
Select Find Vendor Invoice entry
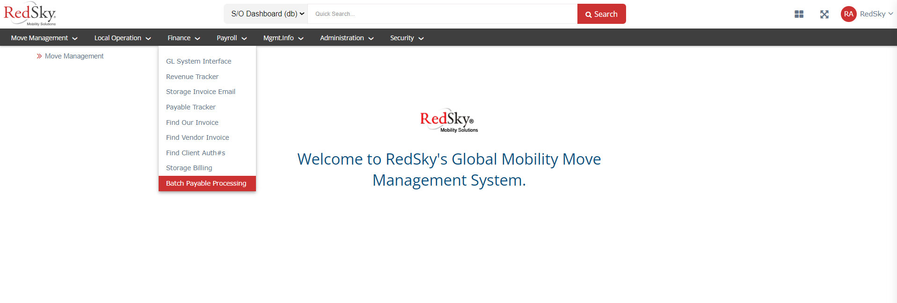pyautogui.click(x=207, y=137)
